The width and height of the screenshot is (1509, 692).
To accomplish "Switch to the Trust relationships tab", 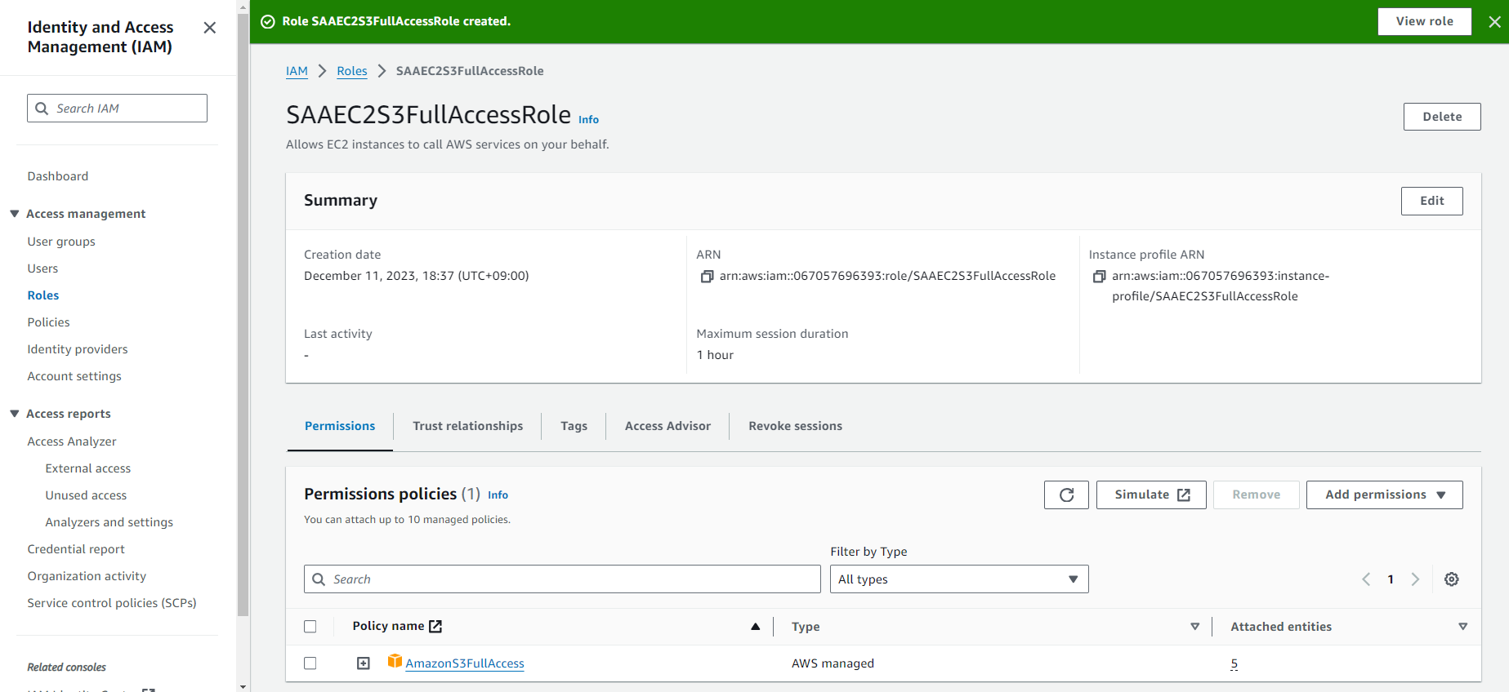I will click(x=467, y=426).
